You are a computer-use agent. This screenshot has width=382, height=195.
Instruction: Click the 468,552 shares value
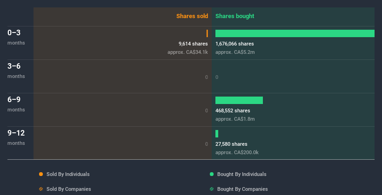pyautogui.click(x=233, y=110)
